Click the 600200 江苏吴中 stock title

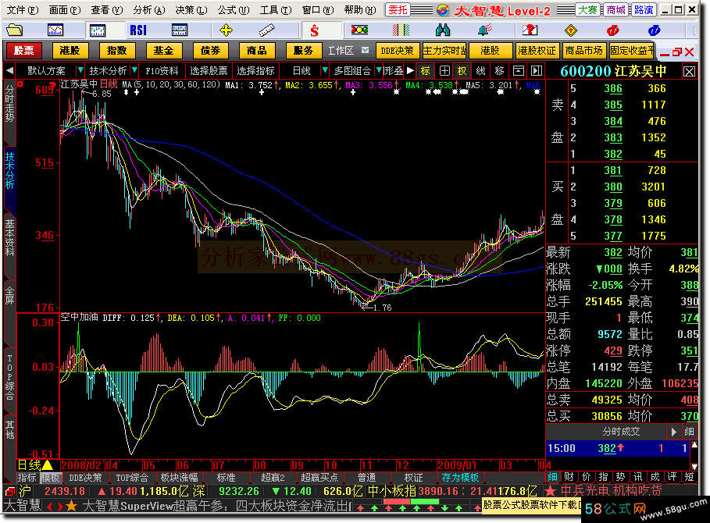(x=613, y=72)
